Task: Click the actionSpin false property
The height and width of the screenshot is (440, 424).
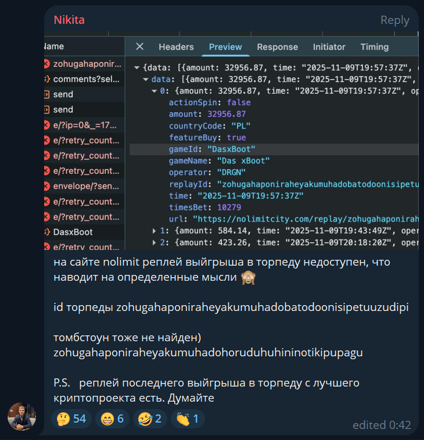Action: pos(210,102)
